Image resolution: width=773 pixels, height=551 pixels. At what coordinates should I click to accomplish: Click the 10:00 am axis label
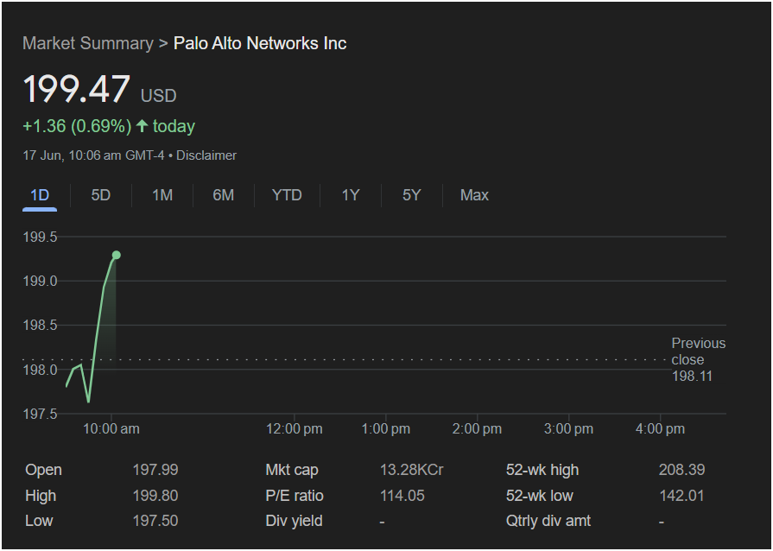pos(111,428)
